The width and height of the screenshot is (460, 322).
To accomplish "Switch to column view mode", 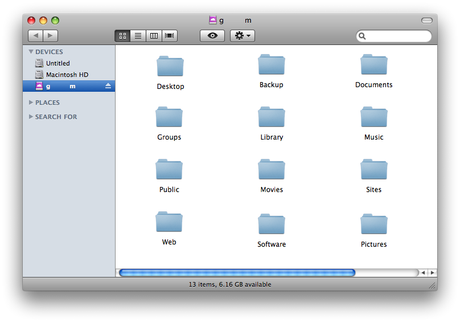I will [x=154, y=36].
